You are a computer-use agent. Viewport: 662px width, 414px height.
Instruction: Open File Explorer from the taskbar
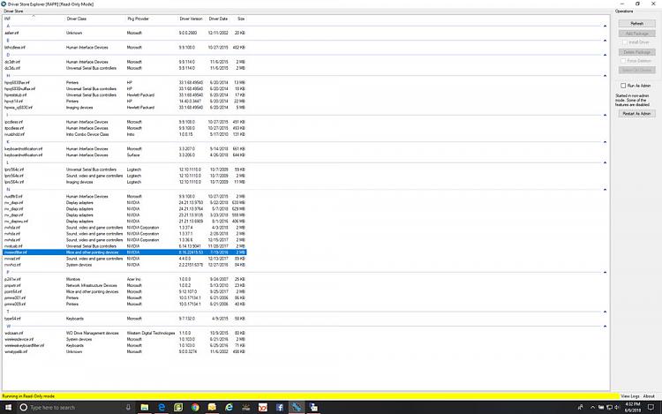(x=145, y=407)
